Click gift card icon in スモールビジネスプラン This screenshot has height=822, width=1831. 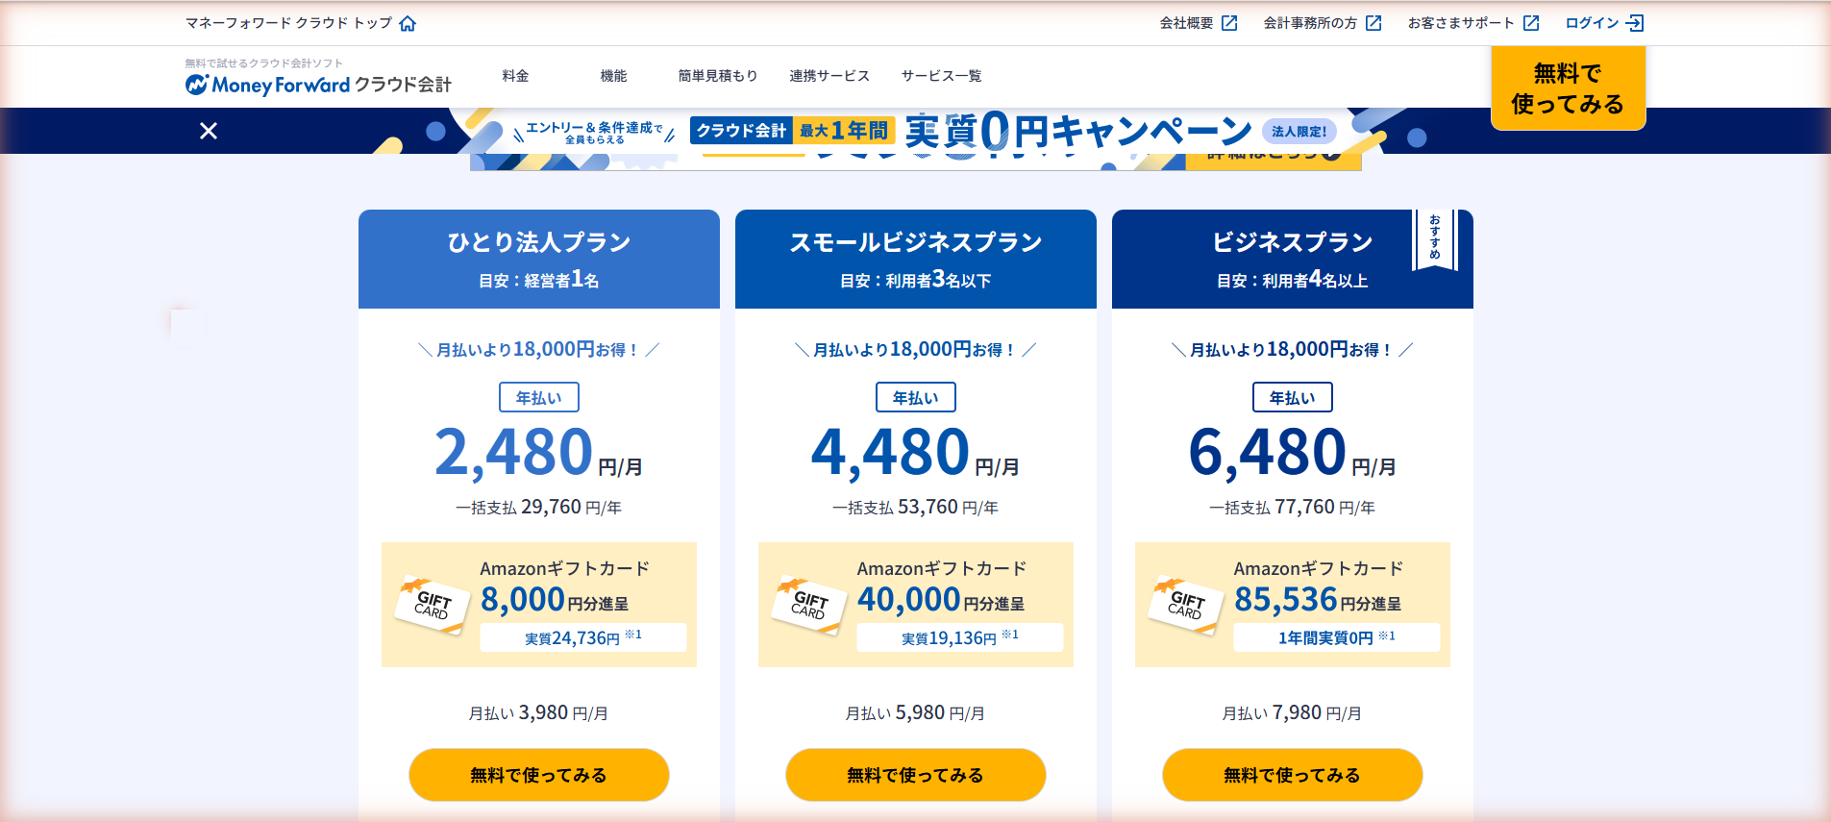coord(808,605)
